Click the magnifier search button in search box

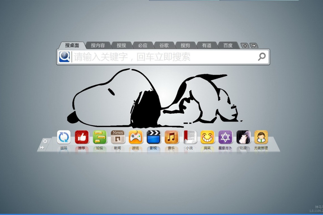click(x=262, y=57)
